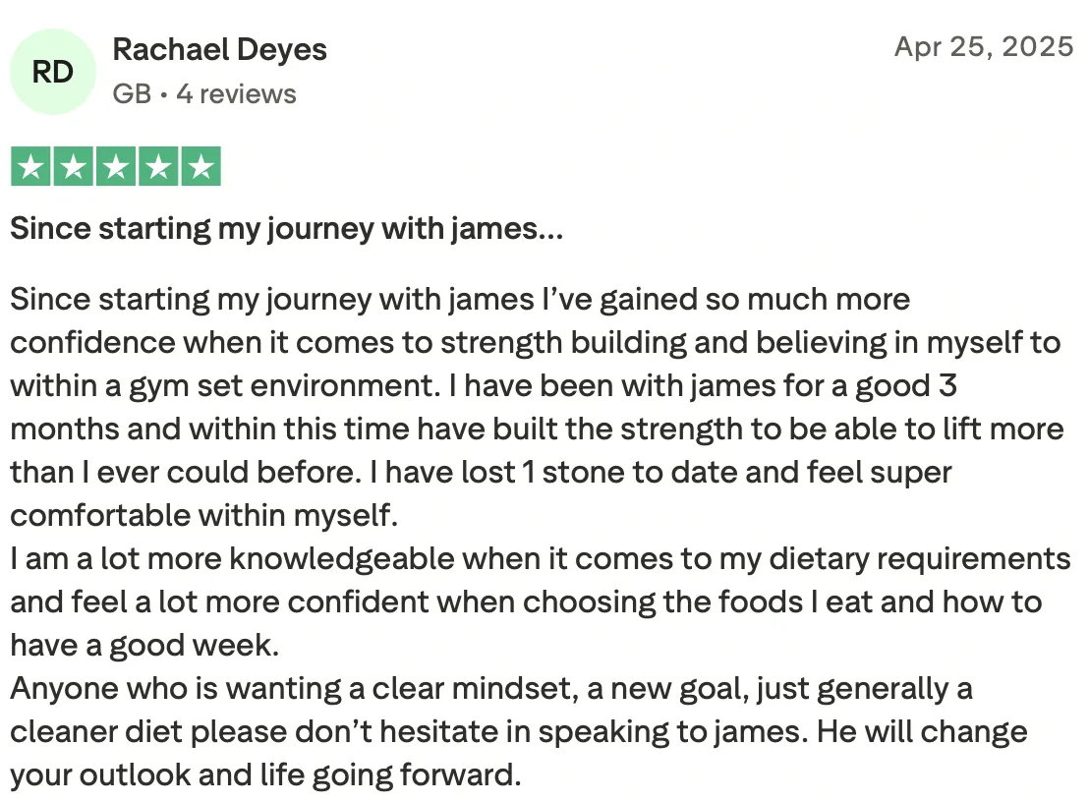Click the word "hesitate"
This screenshot has width=1089, height=802.
click(439, 732)
